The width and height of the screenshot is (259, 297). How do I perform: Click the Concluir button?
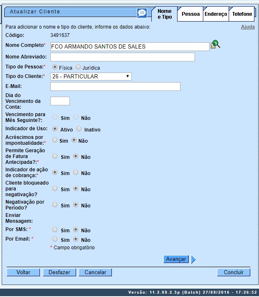click(x=234, y=273)
